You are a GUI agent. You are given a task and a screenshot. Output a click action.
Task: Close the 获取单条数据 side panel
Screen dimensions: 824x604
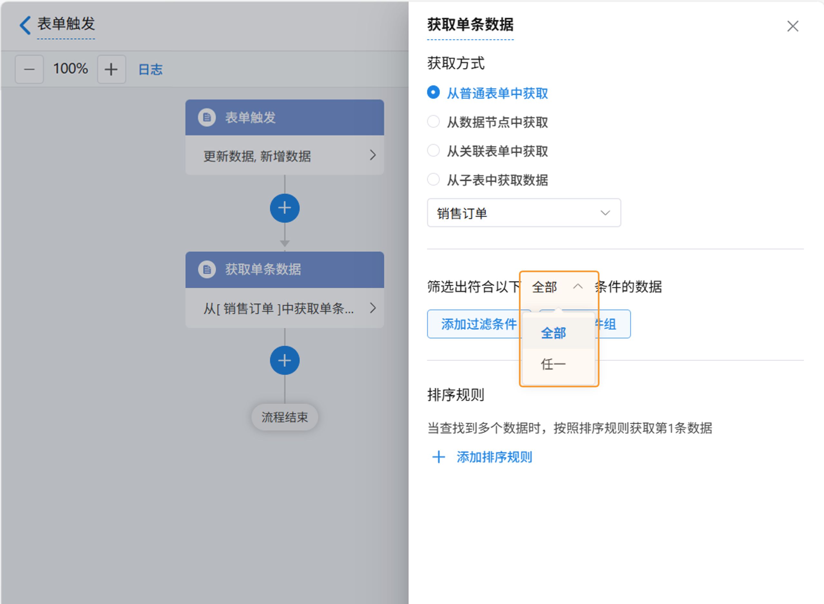[792, 26]
